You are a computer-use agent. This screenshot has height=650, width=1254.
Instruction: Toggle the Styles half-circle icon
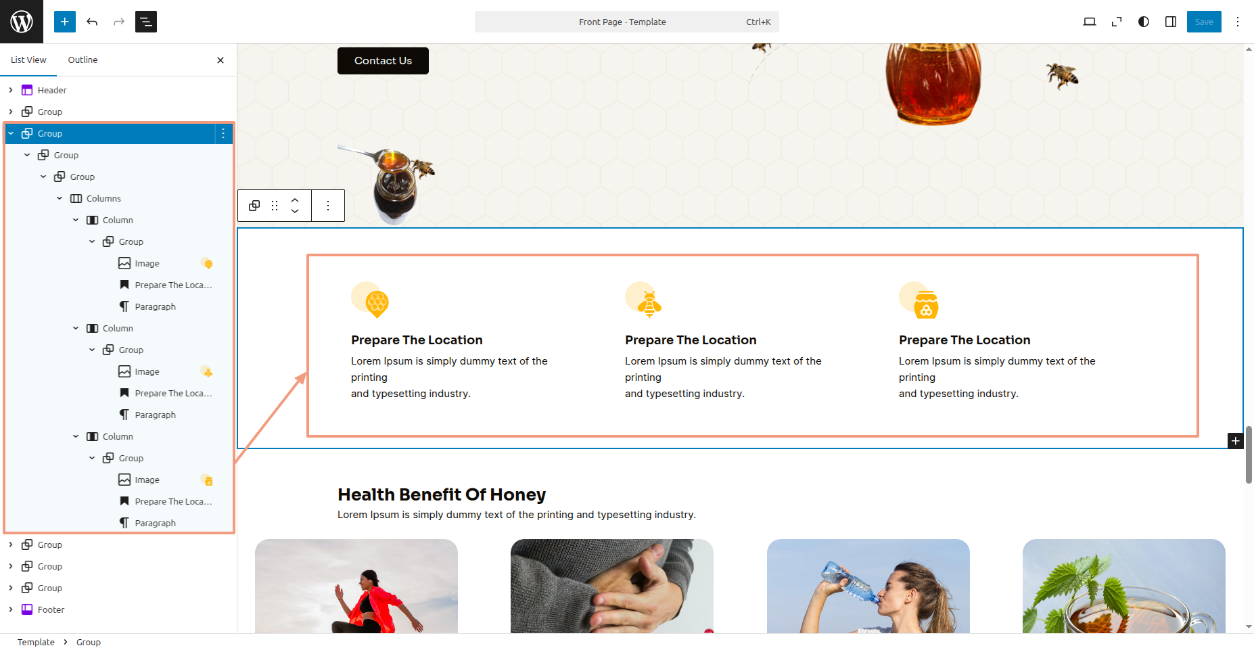coord(1144,22)
